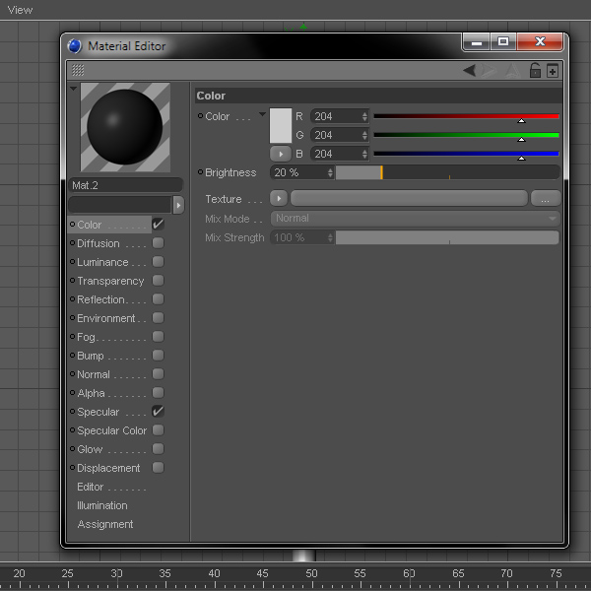Click the R value stepper arrows
591x591 pixels.
pos(364,116)
